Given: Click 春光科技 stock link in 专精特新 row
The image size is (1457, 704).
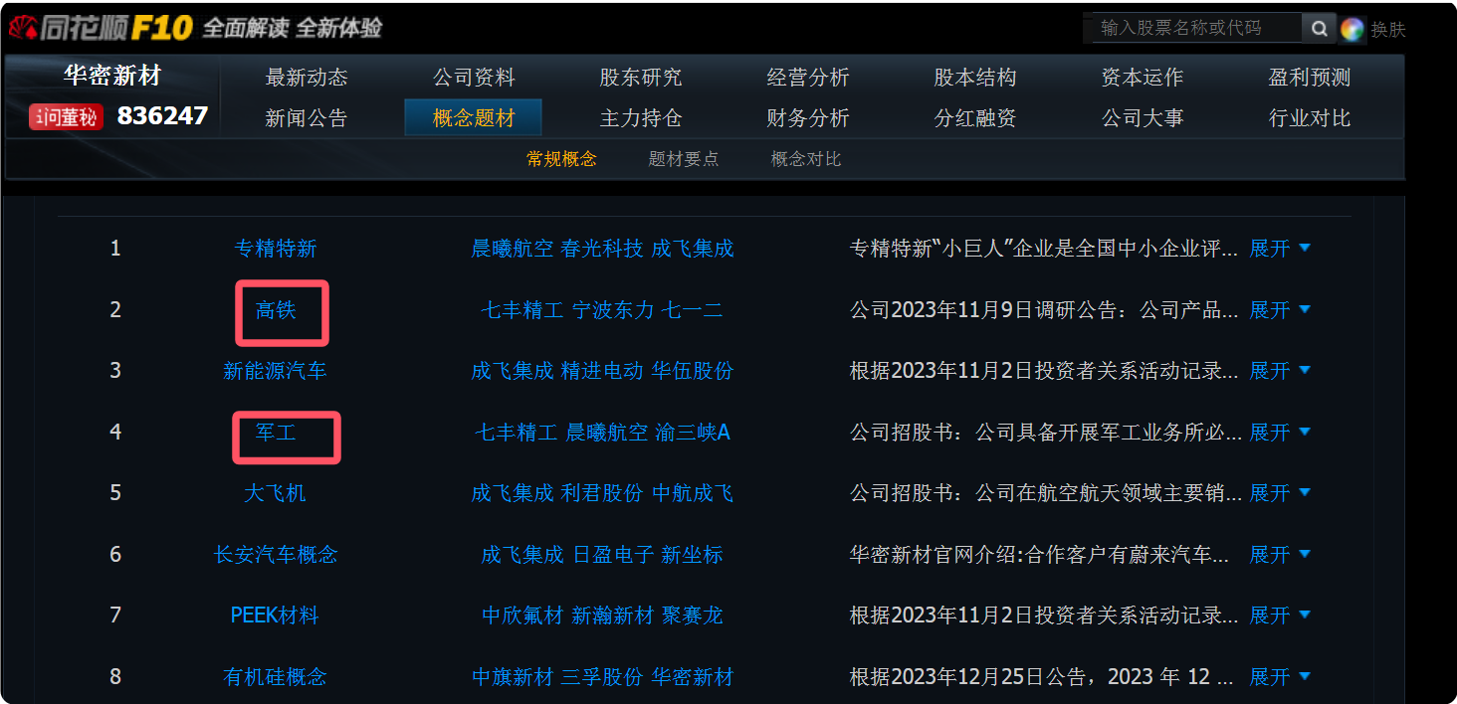Looking at the screenshot, I should coord(602,249).
